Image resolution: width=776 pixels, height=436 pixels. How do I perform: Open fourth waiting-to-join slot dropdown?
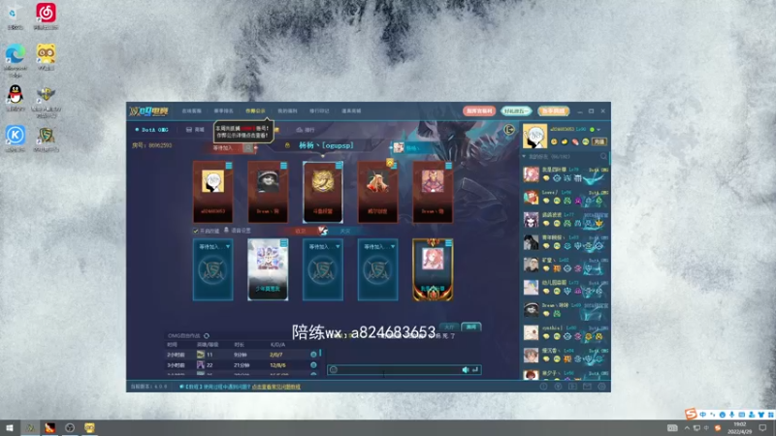[393, 246]
